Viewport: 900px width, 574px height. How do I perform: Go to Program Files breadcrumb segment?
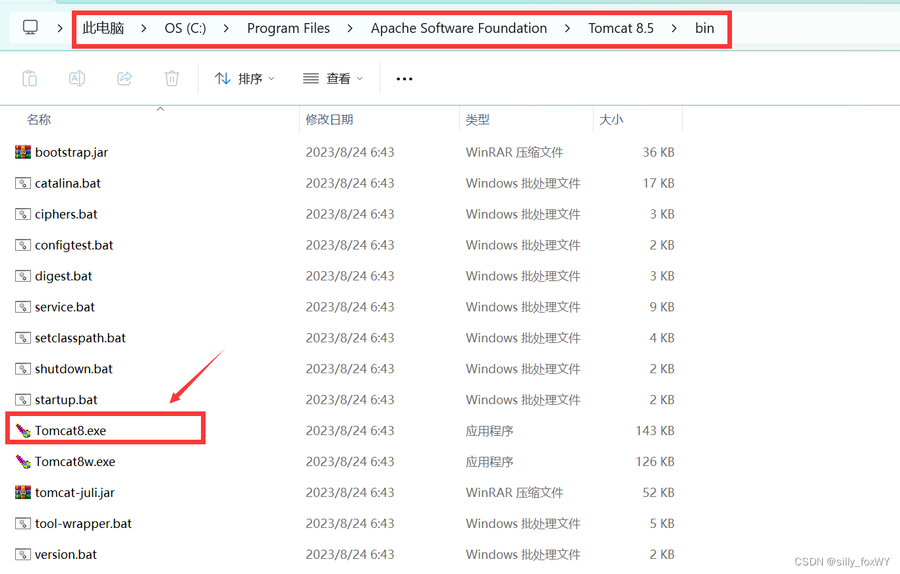coord(289,28)
